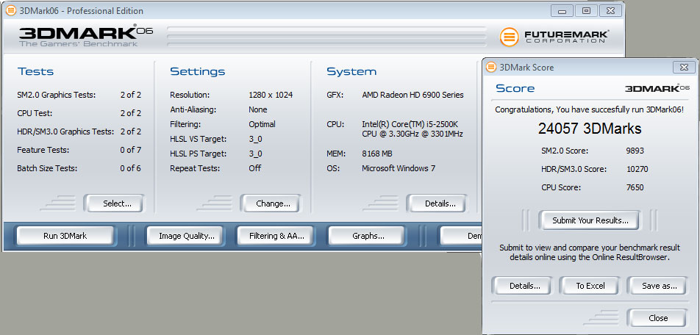Click the HLSL PS Target value 3_0
Image resolution: width=700 pixels, height=335 pixels.
(255, 154)
